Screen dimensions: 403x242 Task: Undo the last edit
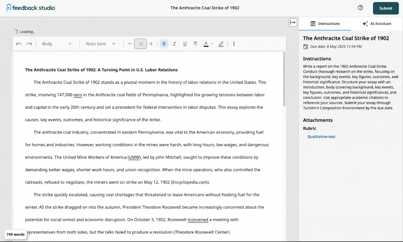[x=19, y=44]
